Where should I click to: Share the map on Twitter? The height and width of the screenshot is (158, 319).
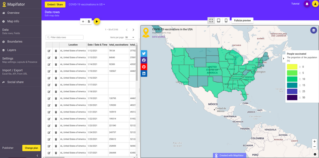click(x=144, y=54)
